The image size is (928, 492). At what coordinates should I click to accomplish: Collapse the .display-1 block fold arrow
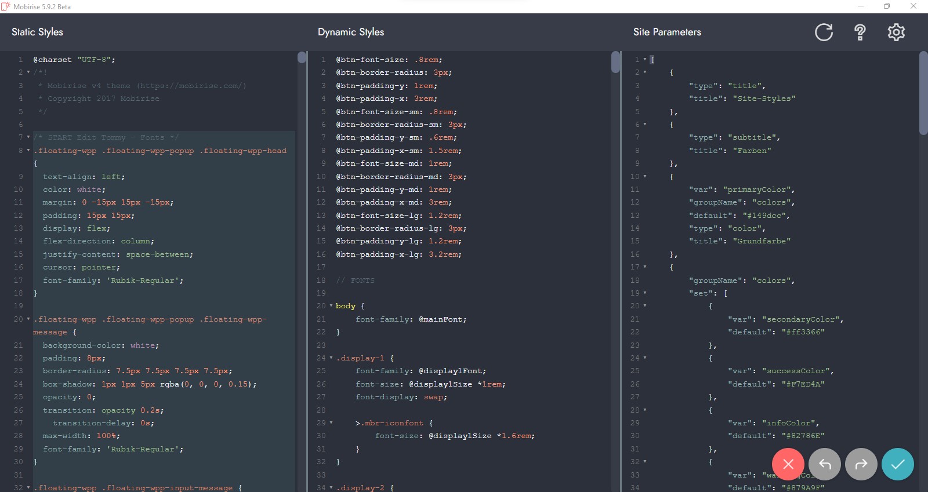coord(331,358)
